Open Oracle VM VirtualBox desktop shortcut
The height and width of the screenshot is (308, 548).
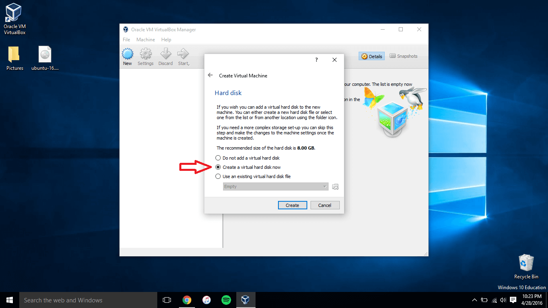tap(14, 18)
